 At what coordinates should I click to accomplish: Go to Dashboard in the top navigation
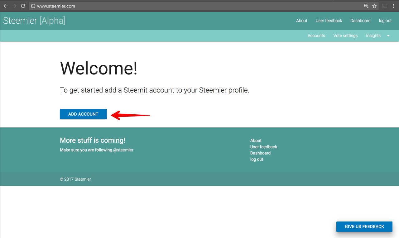[x=360, y=21]
